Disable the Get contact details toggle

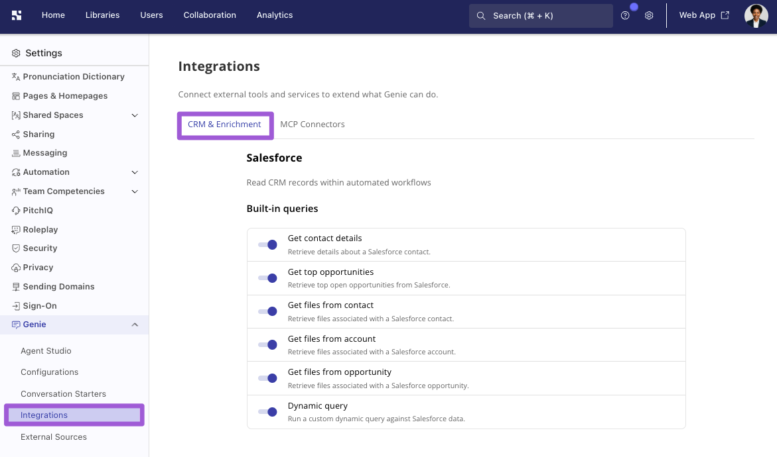pos(267,245)
